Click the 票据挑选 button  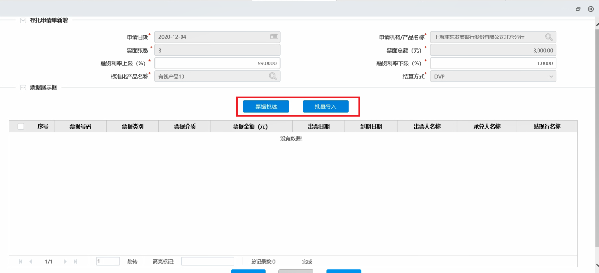(x=266, y=106)
